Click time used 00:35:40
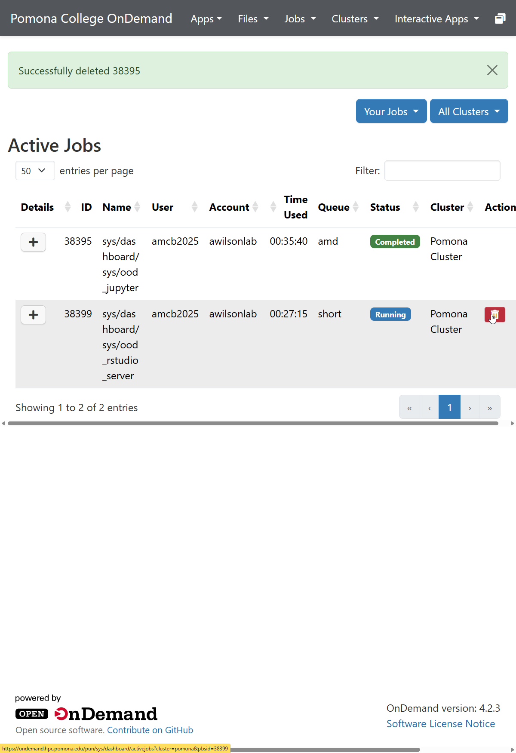 coord(289,241)
